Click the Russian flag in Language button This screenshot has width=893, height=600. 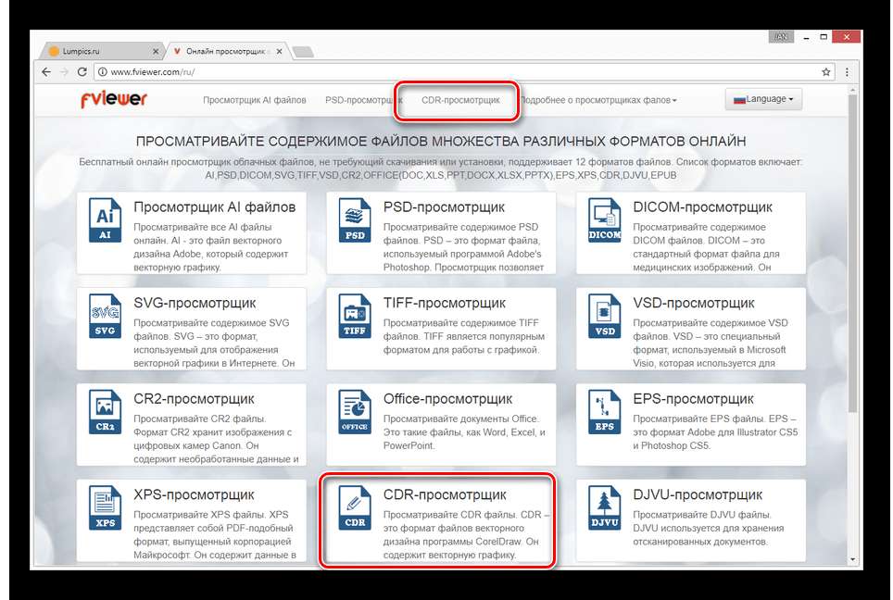pos(740,100)
